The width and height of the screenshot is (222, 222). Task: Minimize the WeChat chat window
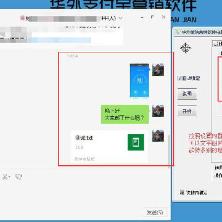coord(142,18)
